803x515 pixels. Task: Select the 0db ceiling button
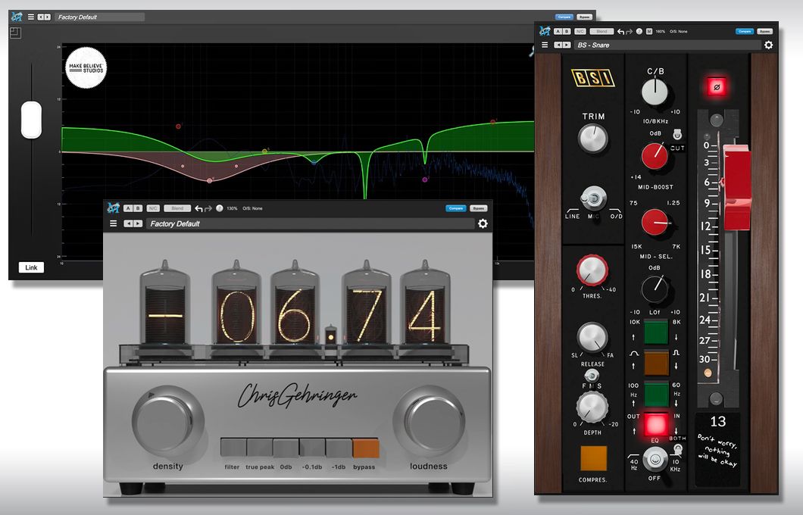click(286, 448)
